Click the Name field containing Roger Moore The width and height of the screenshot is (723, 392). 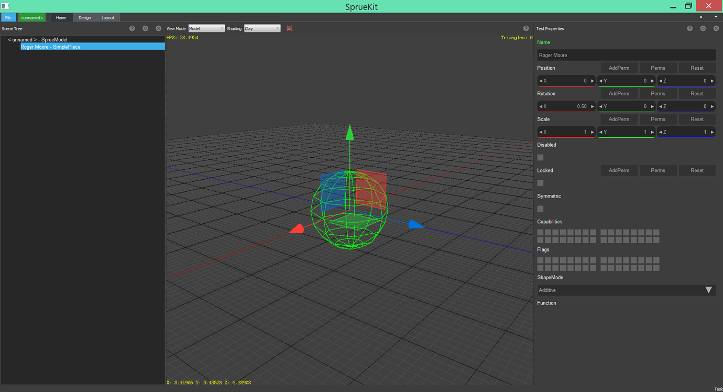pos(626,55)
